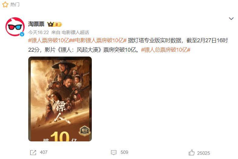
Task: Expand the post options chevron menu
Action: pos(231,19)
